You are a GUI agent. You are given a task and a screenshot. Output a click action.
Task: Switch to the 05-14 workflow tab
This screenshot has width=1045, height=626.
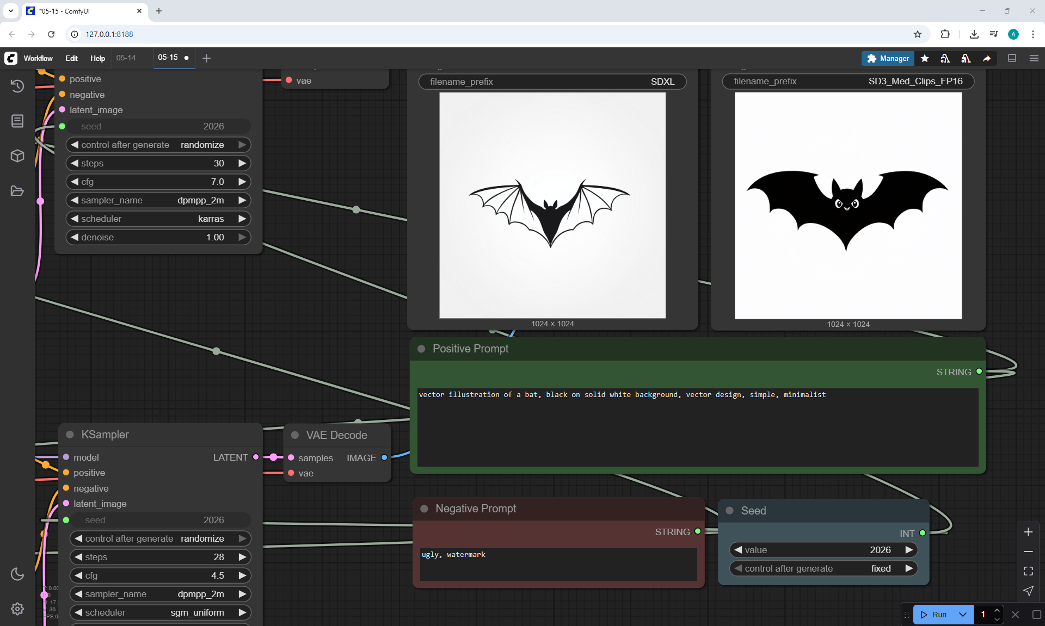tap(126, 58)
